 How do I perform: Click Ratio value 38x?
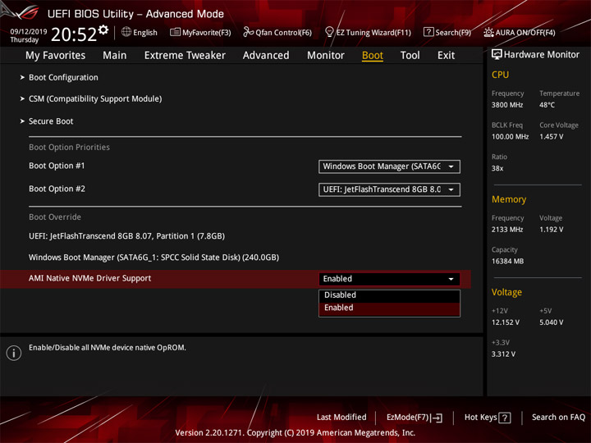pos(497,168)
